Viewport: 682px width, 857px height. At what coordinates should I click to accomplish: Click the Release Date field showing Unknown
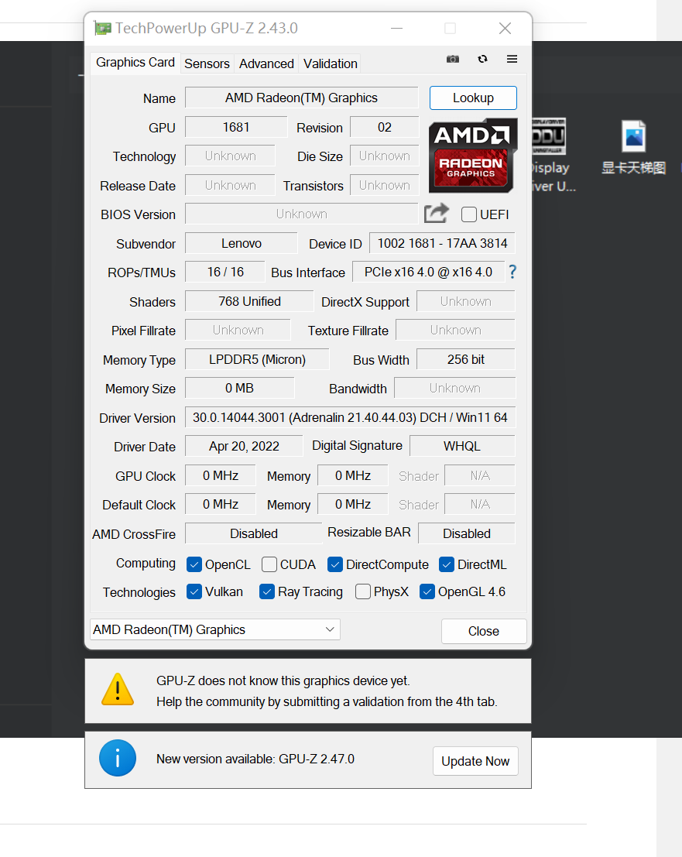click(231, 185)
